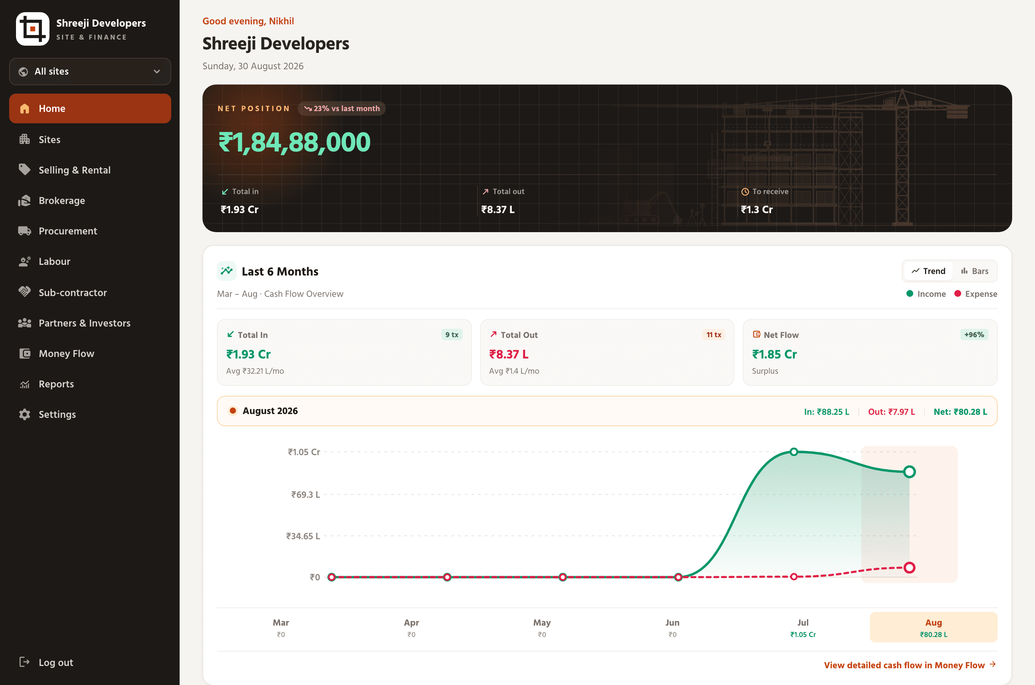
Task: Select the Aug month button
Action: point(933,627)
